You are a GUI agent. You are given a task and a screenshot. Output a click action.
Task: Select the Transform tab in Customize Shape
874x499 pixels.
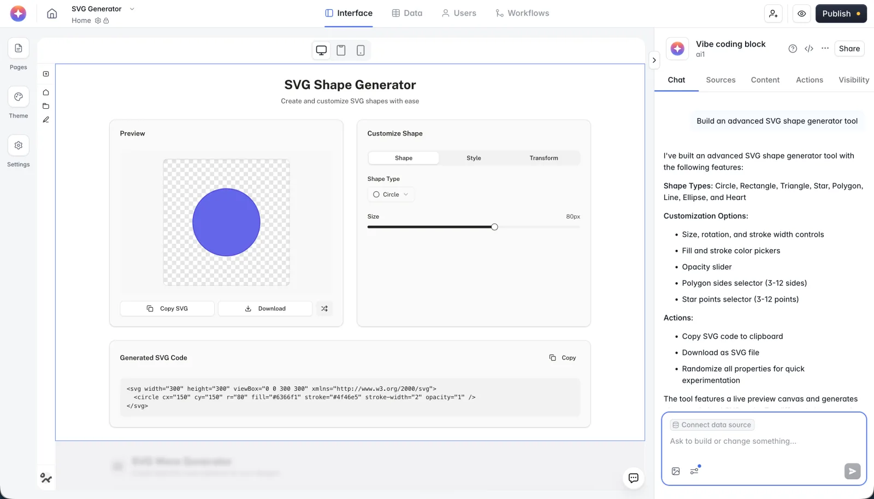click(x=544, y=158)
